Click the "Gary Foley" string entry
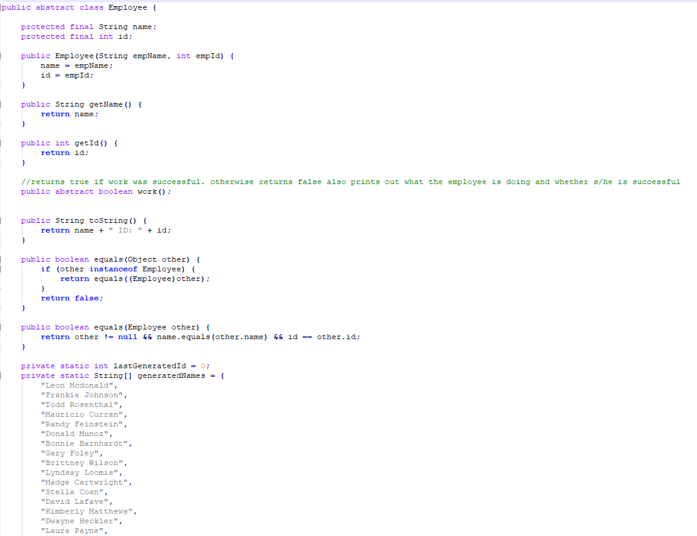 click(72, 454)
